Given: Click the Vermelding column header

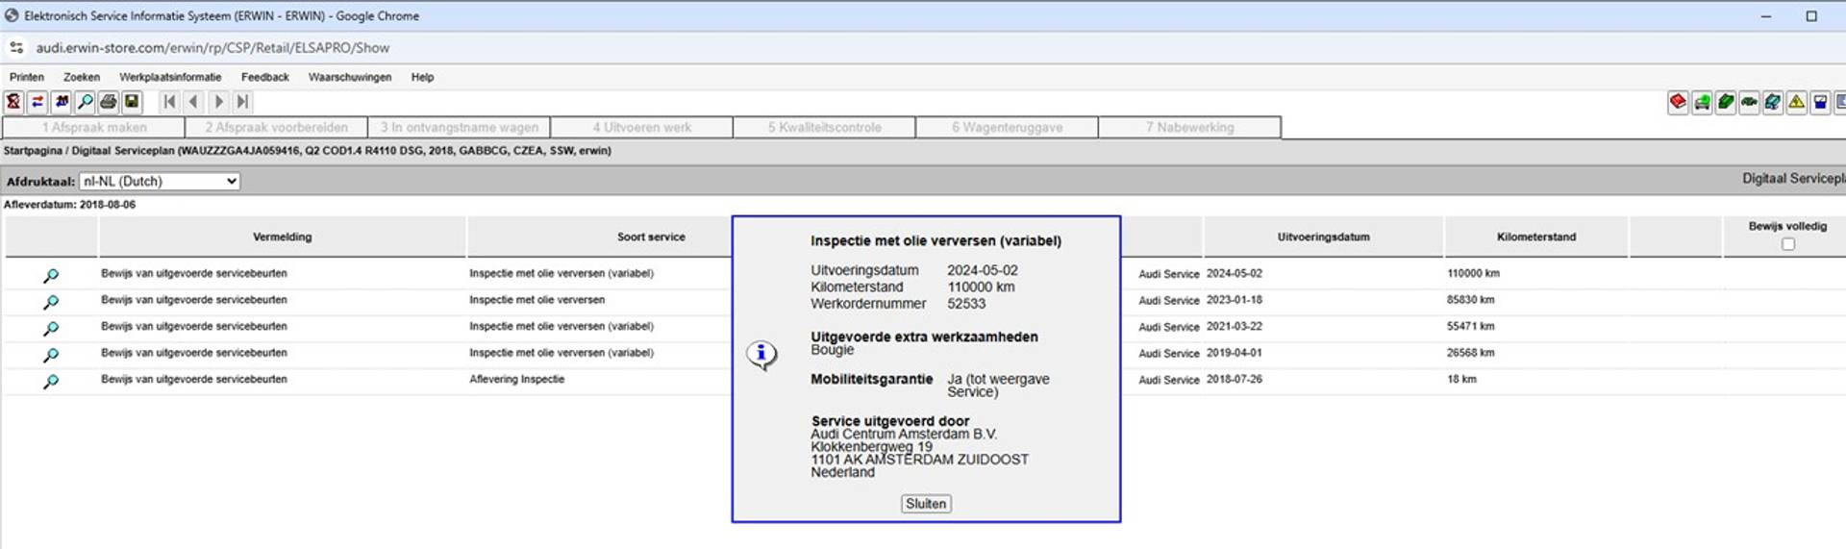Looking at the screenshot, I should [x=282, y=237].
